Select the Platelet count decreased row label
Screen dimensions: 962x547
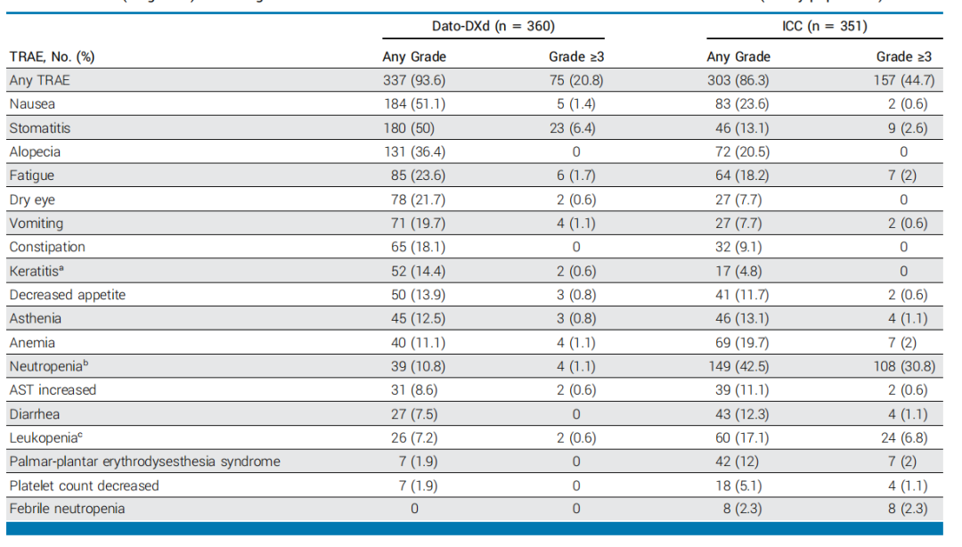[x=84, y=486]
